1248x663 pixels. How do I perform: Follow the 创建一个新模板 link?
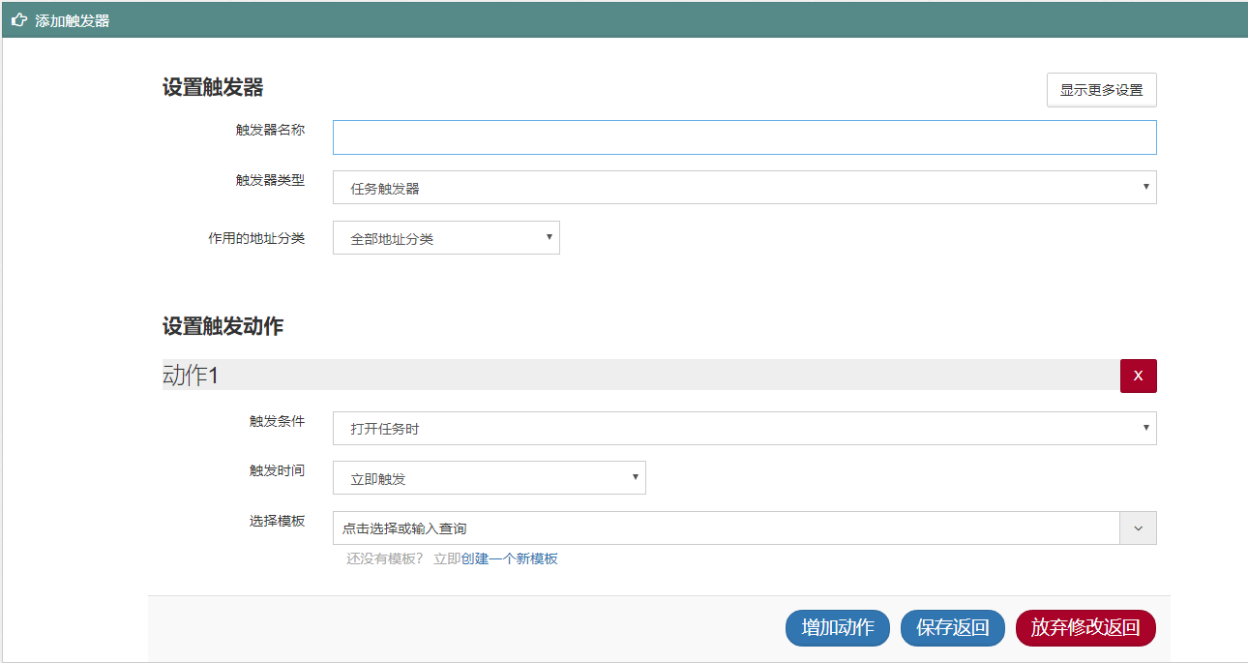coord(509,558)
